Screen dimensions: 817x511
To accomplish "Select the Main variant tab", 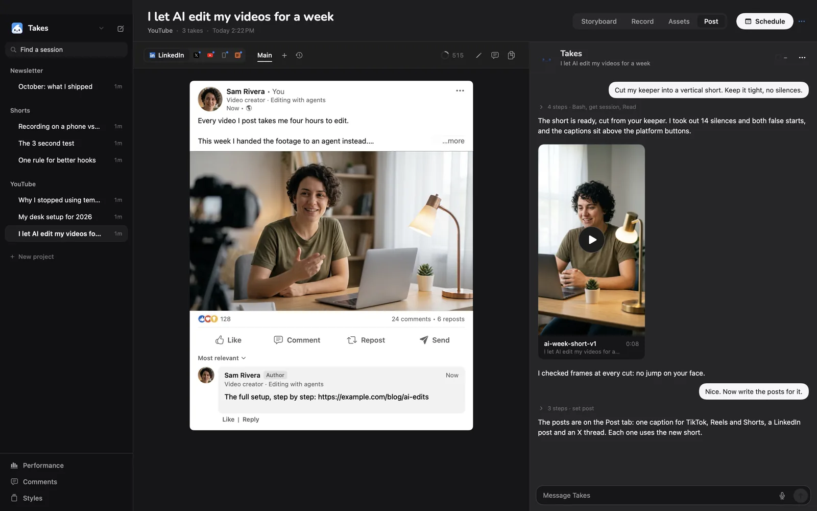I will point(265,55).
